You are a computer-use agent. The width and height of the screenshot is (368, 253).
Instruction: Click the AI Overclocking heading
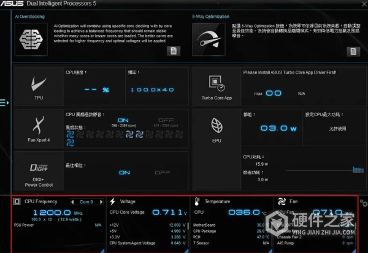click(30, 17)
